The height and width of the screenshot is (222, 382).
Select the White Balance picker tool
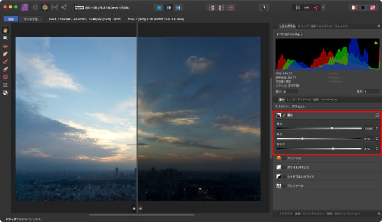pyautogui.click(x=5, y=93)
